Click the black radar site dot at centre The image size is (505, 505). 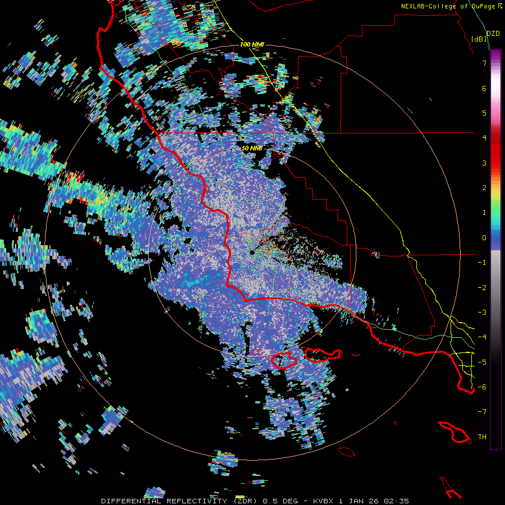click(252, 252)
